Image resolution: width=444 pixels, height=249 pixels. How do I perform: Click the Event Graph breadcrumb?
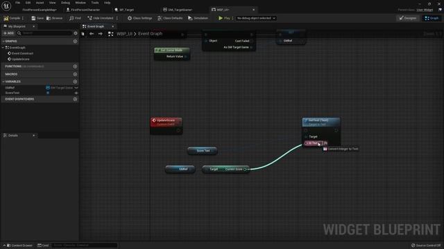point(150,34)
